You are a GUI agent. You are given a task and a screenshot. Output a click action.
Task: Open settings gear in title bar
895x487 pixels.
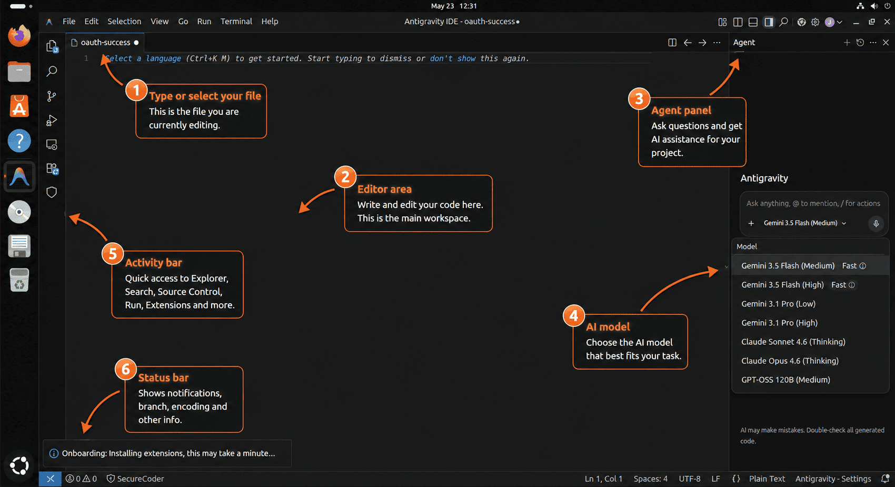[x=816, y=22]
